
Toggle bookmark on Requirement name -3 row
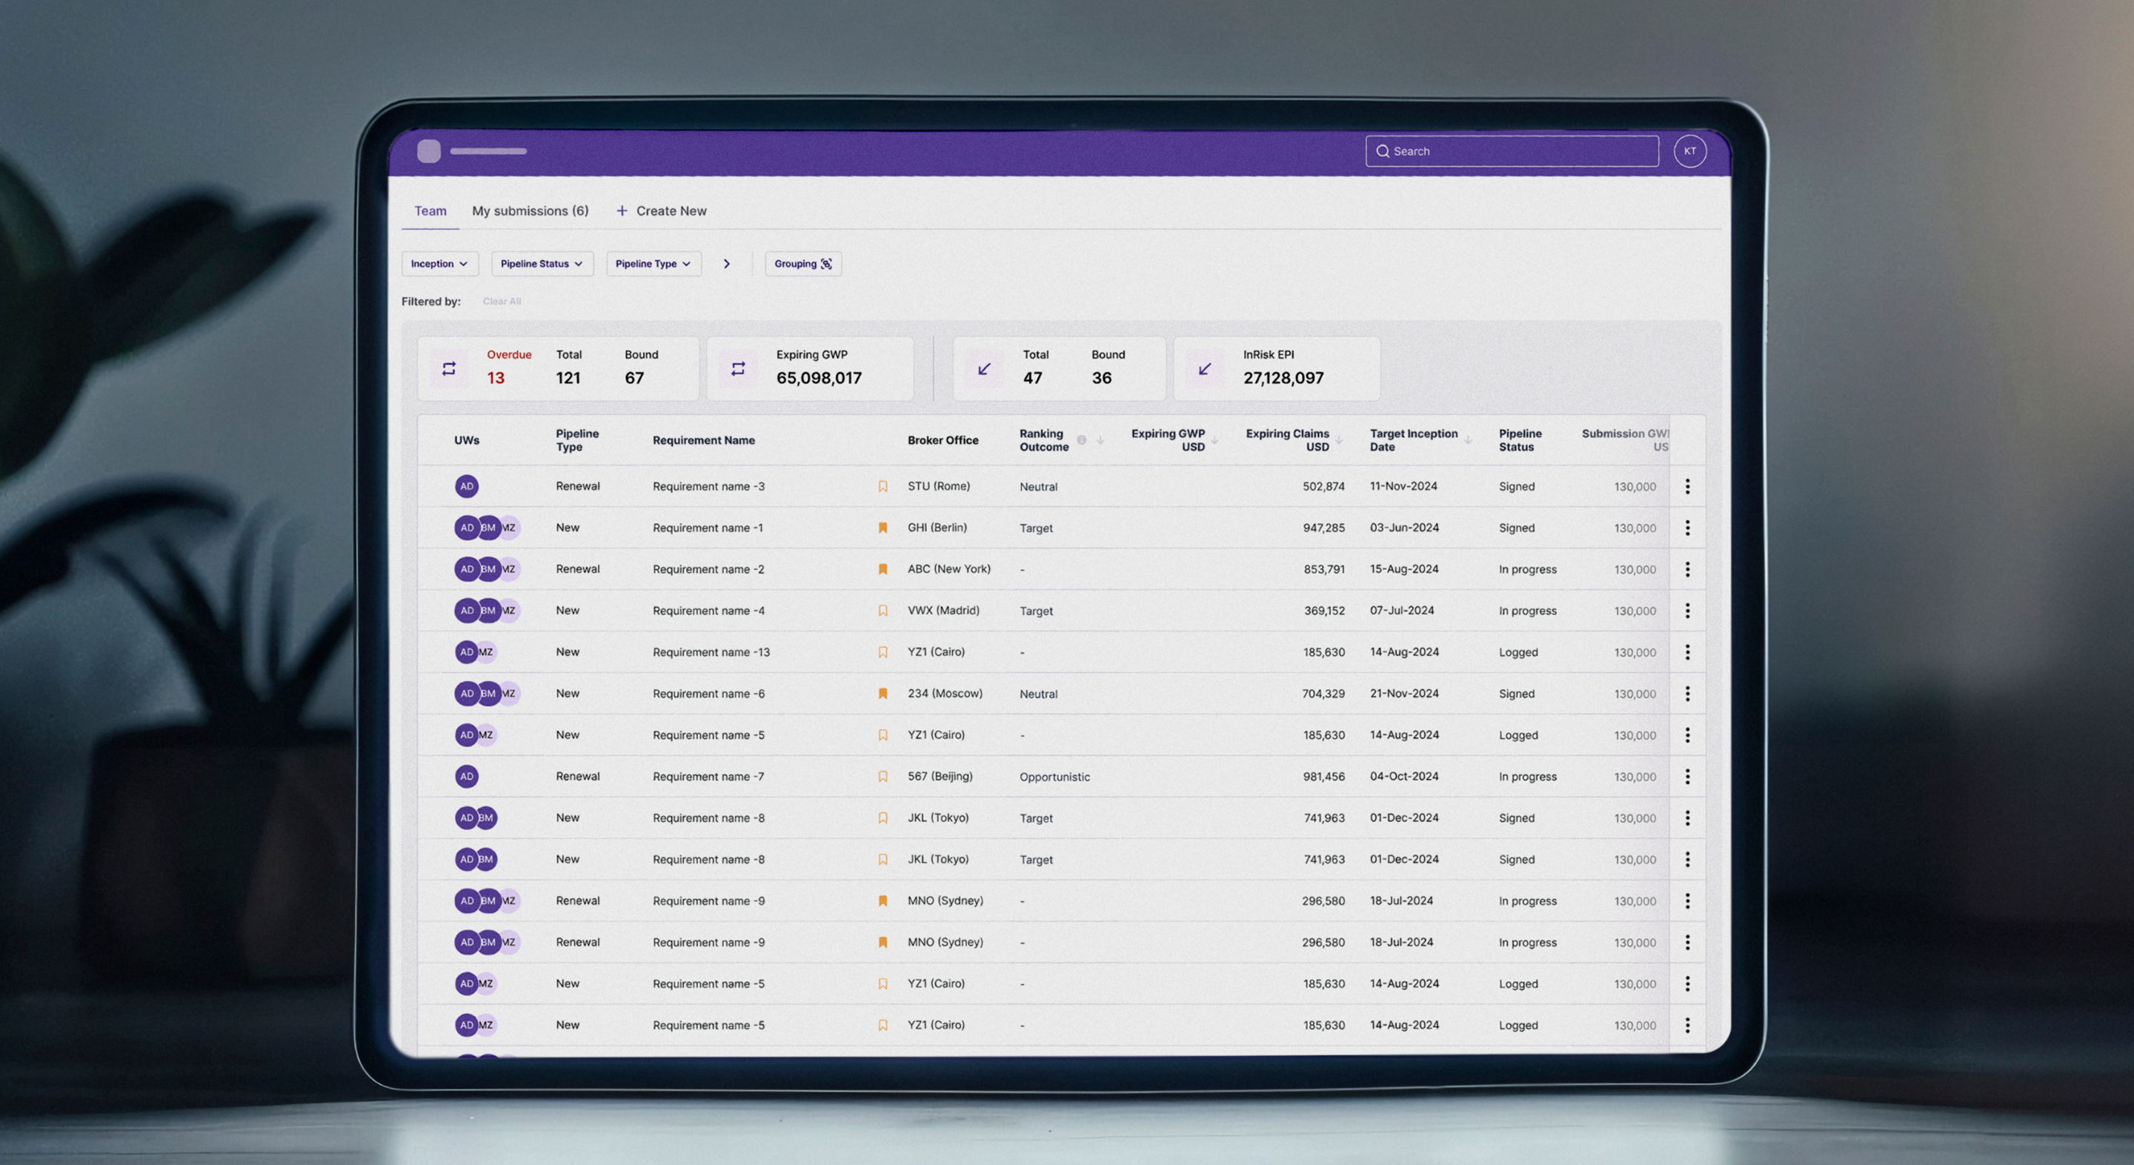(882, 486)
